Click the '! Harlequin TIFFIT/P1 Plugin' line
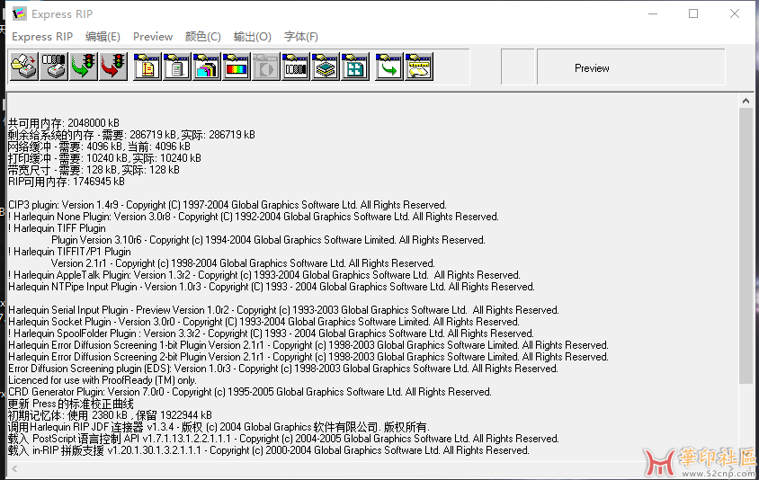759x480 pixels. click(69, 252)
